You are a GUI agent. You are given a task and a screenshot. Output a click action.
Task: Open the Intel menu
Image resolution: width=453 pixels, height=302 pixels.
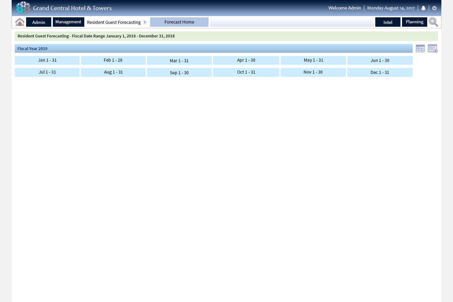click(388, 22)
